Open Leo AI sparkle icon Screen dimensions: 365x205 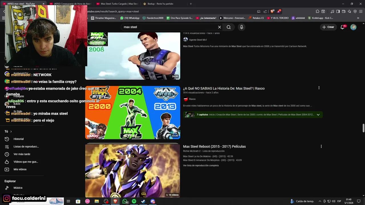(349, 11)
